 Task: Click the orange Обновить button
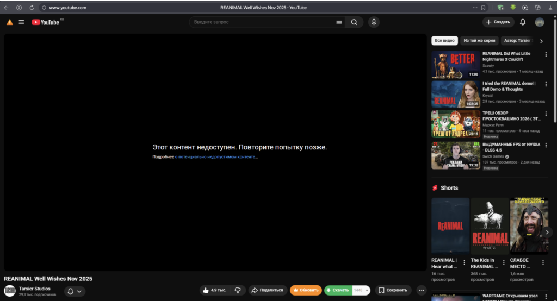[x=306, y=290]
